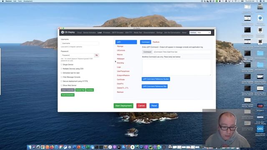Image resolution: width=267 pixels, height=150 pixels.
Task: Select the Single Device option
Action: [x=62, y=65]
